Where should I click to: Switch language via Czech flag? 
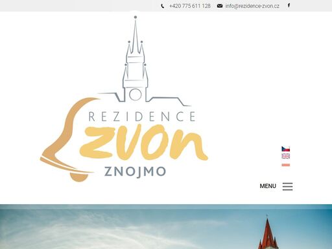[286, 149]
